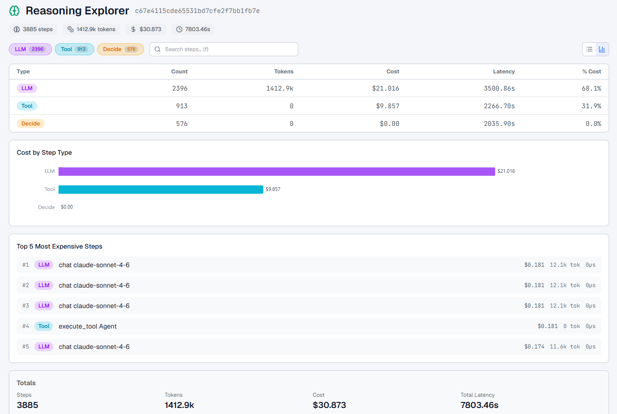This screenshot has height=414, width=617.
Task: Click the % Cost column header
Action: 591,72
